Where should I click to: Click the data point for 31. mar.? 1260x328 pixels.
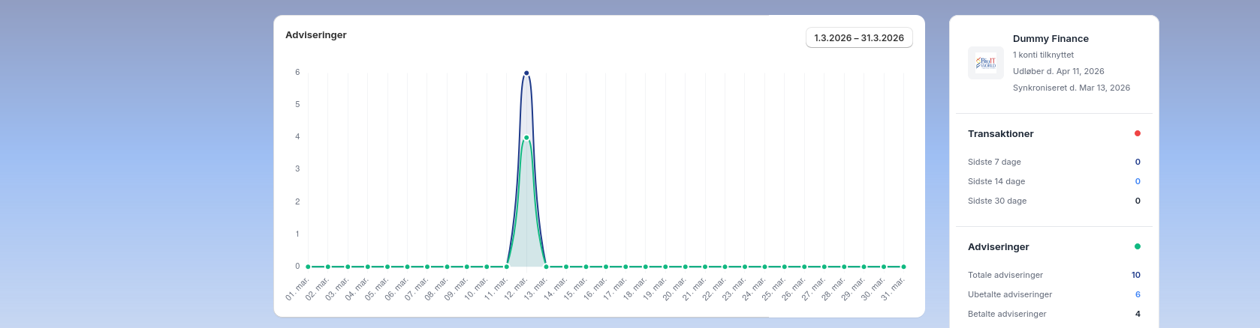903,267
